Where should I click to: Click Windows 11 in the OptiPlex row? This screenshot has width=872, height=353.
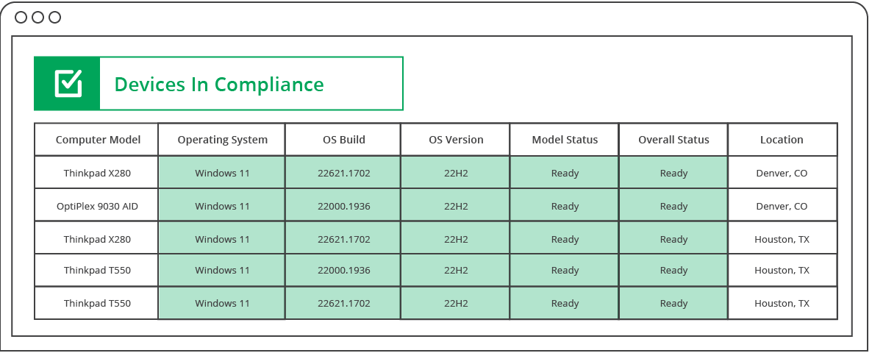223,206
